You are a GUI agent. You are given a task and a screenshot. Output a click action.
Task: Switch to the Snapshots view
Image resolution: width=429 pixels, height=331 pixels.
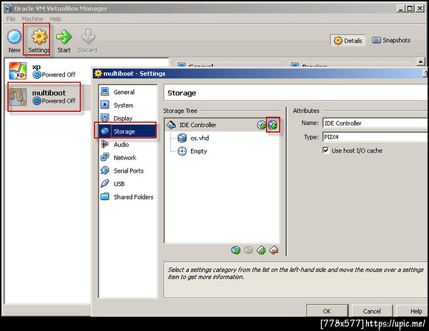[391, 41]
